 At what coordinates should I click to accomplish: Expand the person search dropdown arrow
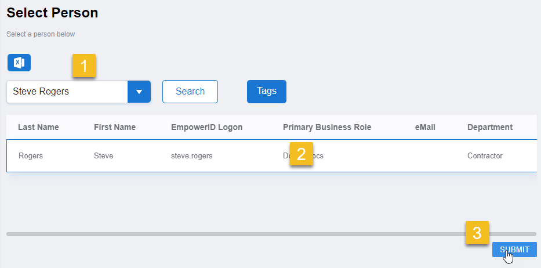tap(139, 92)
